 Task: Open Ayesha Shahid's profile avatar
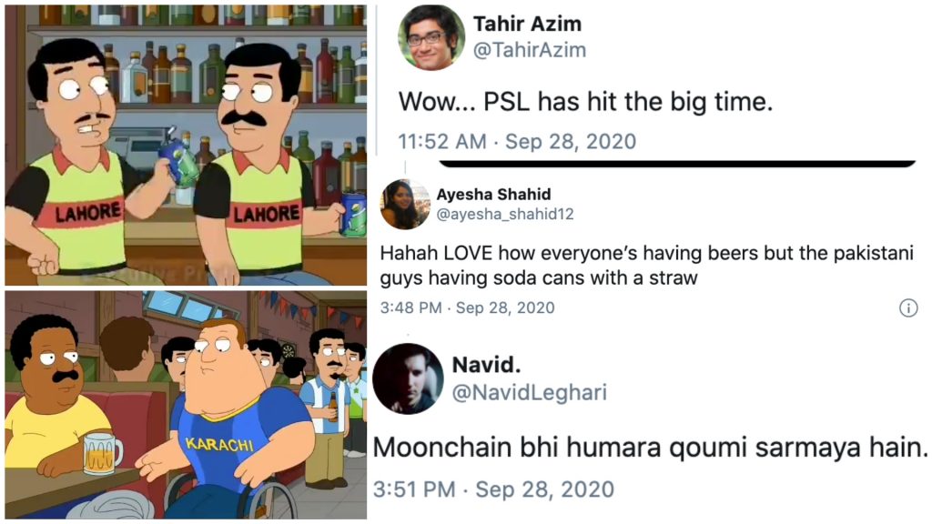405,205
